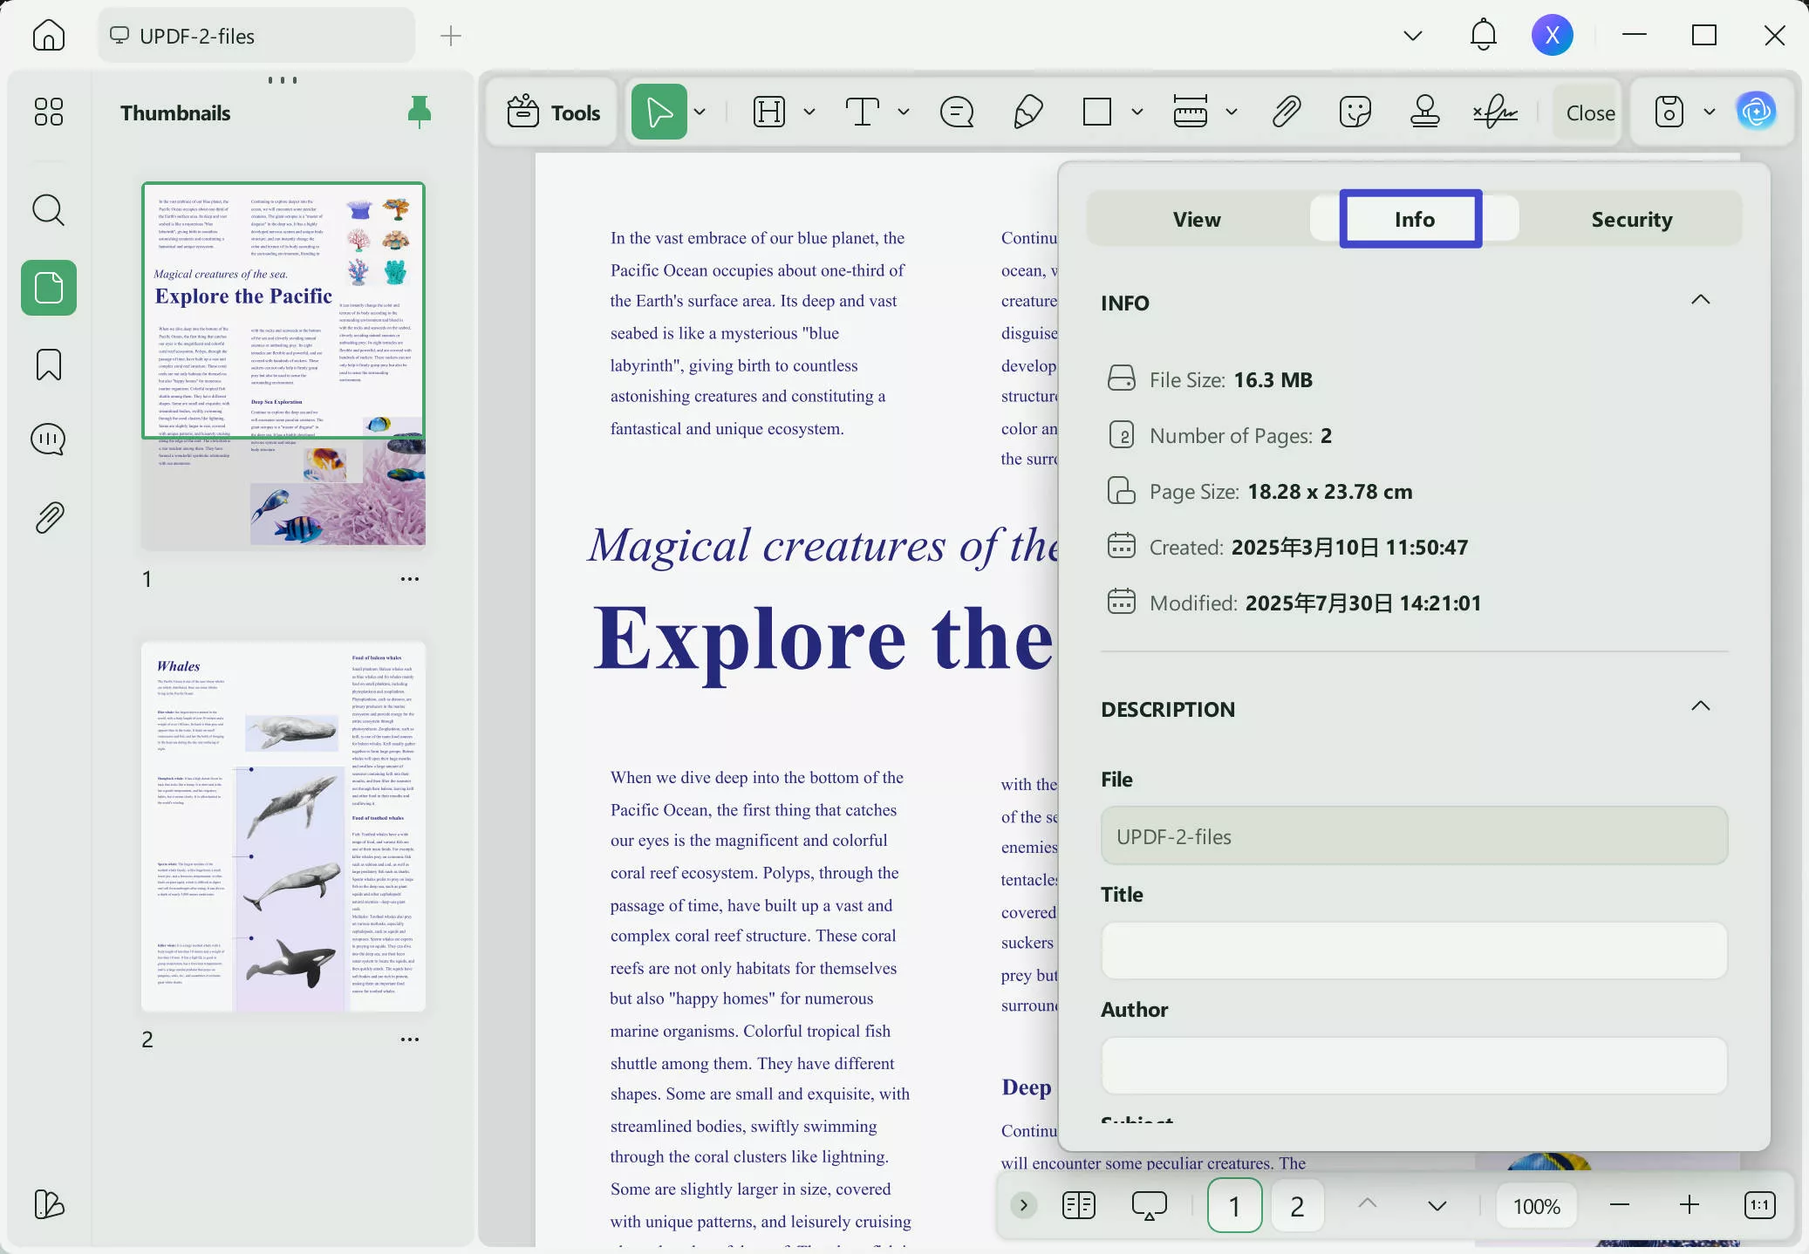Zoom out with the minus button

coord(1620,1205)
